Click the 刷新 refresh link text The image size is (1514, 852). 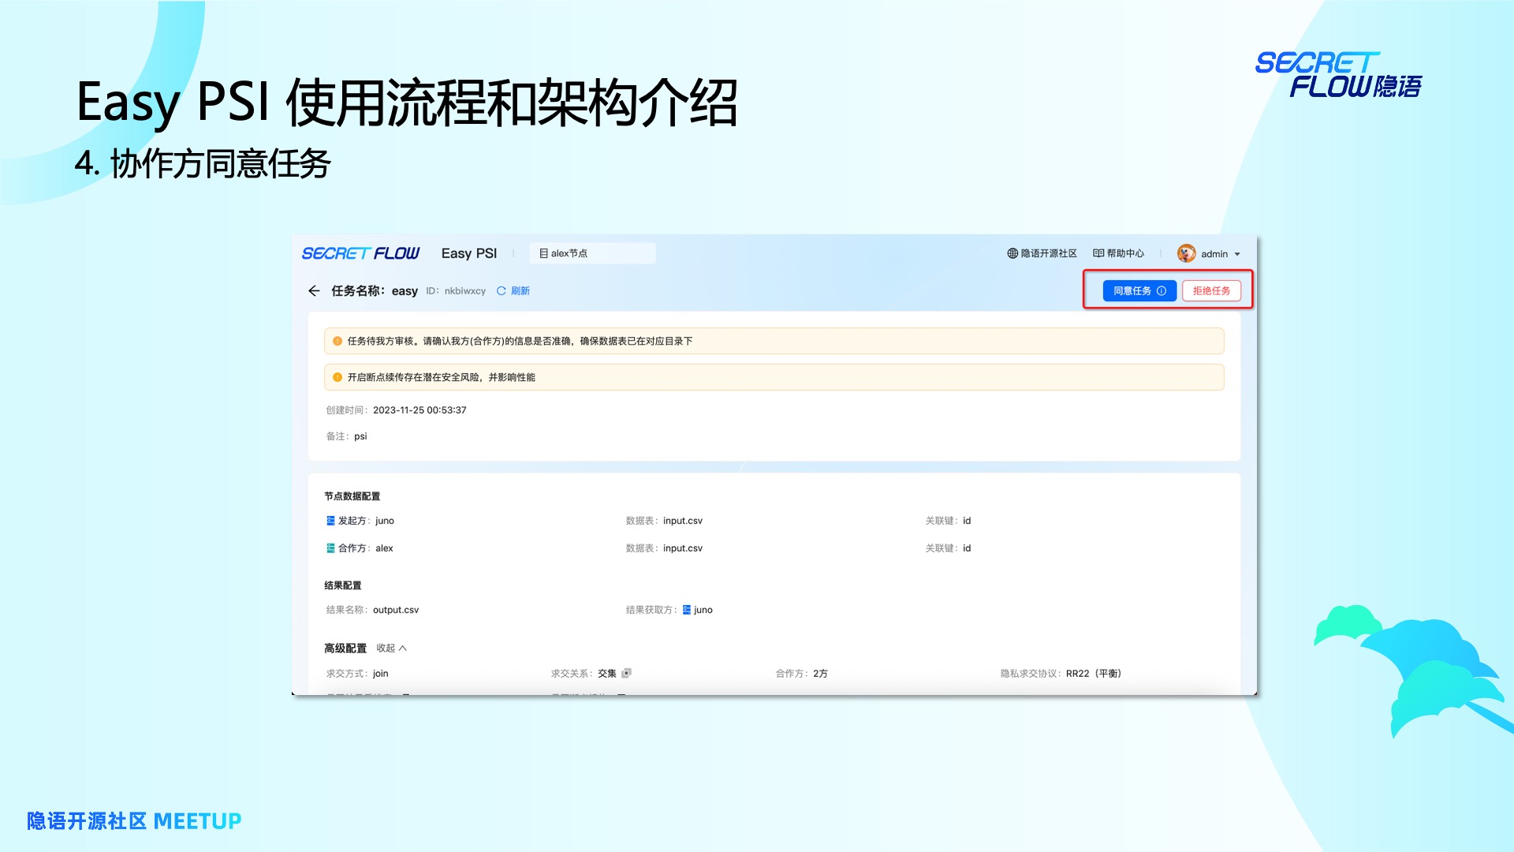click(520, 291)
